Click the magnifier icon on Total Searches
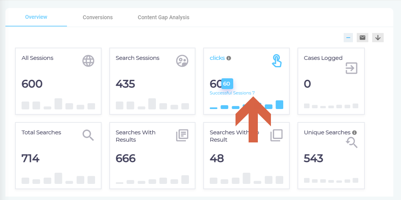Image resolution: width=401 pixels, height=200 pixels. (x=88, y=135)
